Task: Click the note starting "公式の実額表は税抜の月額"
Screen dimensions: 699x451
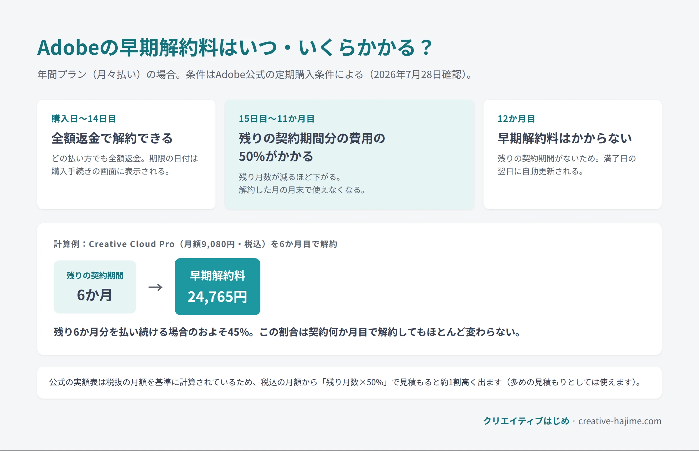Action: [345, 382]
